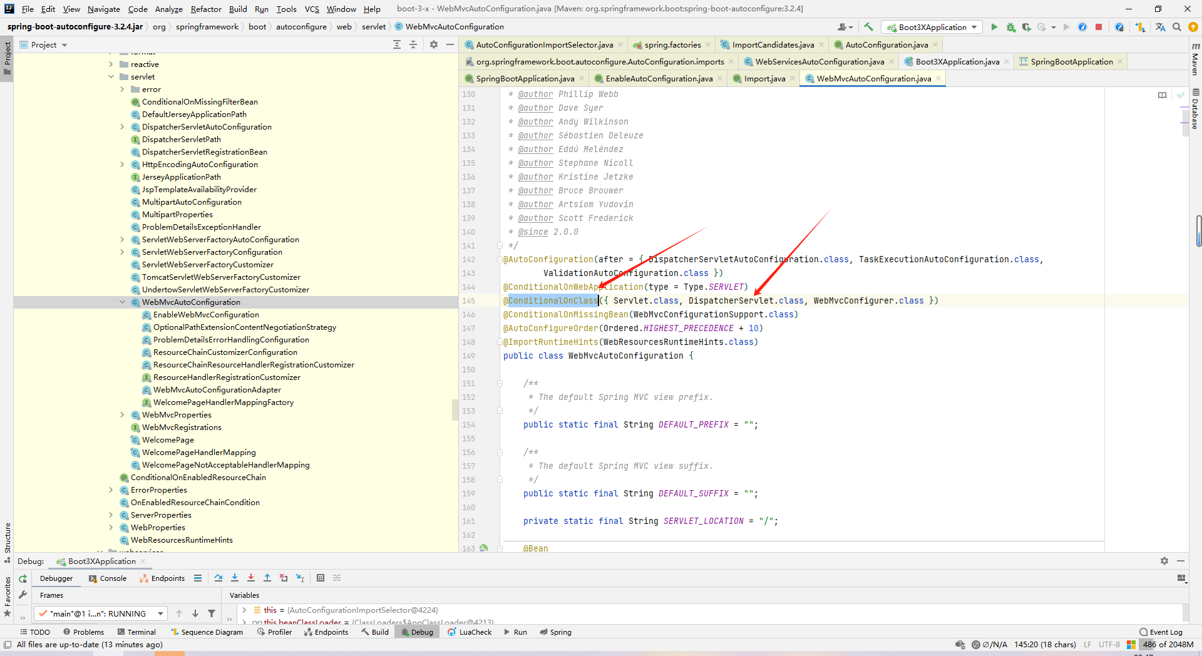Stop the running process with red square
This screenshot has width=1202, height=656.
tap(1099, 27)
